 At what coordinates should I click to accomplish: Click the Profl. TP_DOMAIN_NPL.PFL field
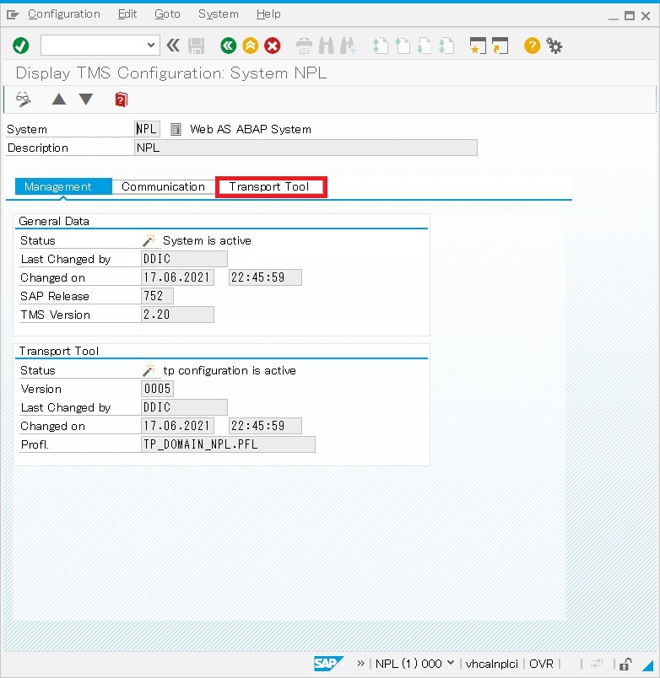228,444
